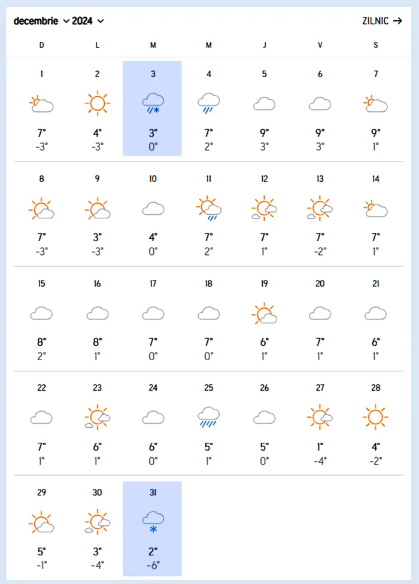Open the decembrie month dropdown

click(41, 21)
